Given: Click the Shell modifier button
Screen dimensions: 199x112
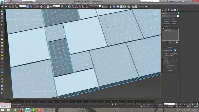Looking at the screenshot, I should (174, 19).
